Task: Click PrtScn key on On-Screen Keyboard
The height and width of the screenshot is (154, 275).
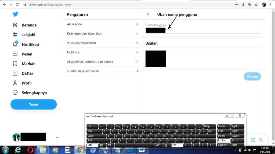Action: (x=224, y=140)
